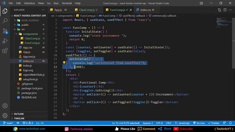Open editor more actions ellipsis

pyautogui.click(x=230, y=10)
